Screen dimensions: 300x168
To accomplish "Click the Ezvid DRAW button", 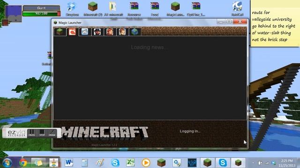I will (x=52, y=133).
